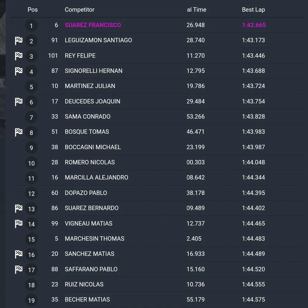Sort by the Competitor column header
Image resolution: width=308 pixels, height=308 pixels.
80,10
